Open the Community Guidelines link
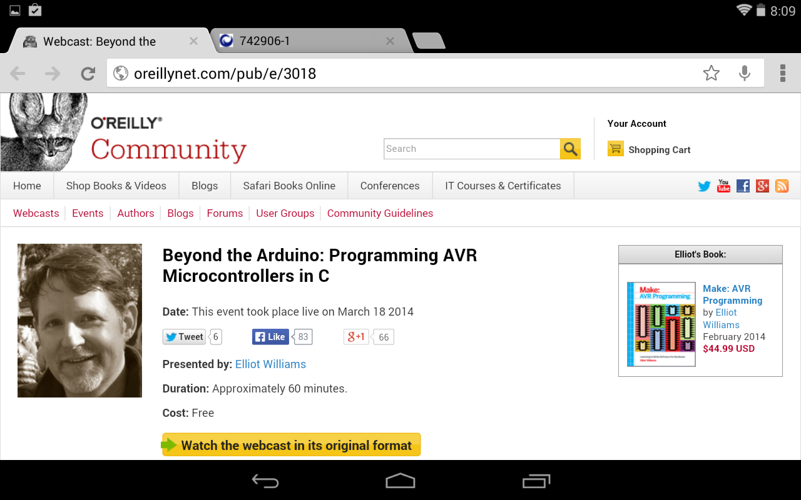 pyautogui.click(x=380, y=213)
